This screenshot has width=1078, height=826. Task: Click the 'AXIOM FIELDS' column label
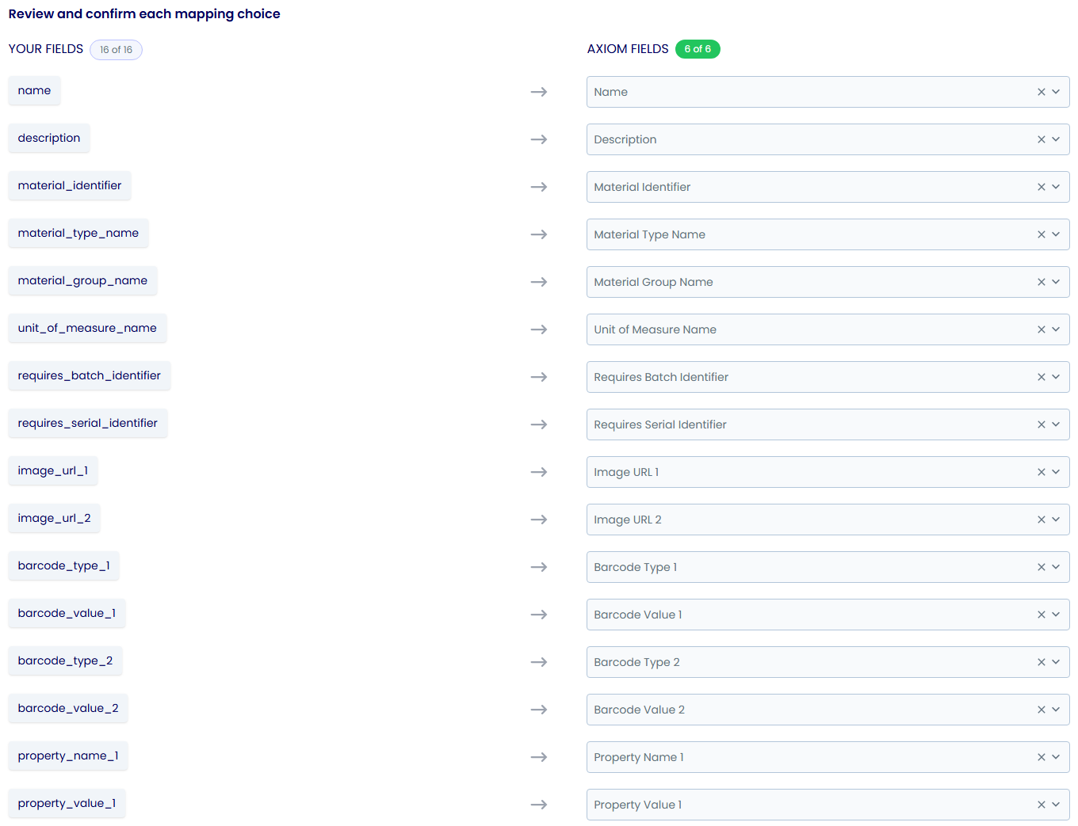[x=628, y=49]
